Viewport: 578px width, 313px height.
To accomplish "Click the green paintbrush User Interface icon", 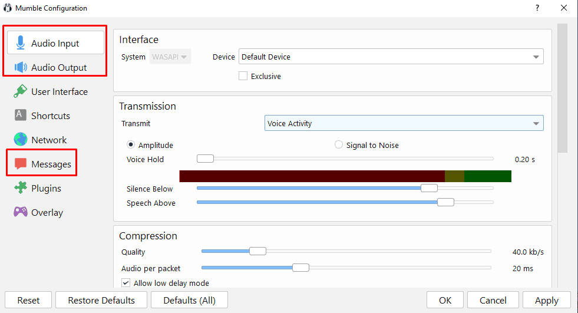I will [20, 91].
